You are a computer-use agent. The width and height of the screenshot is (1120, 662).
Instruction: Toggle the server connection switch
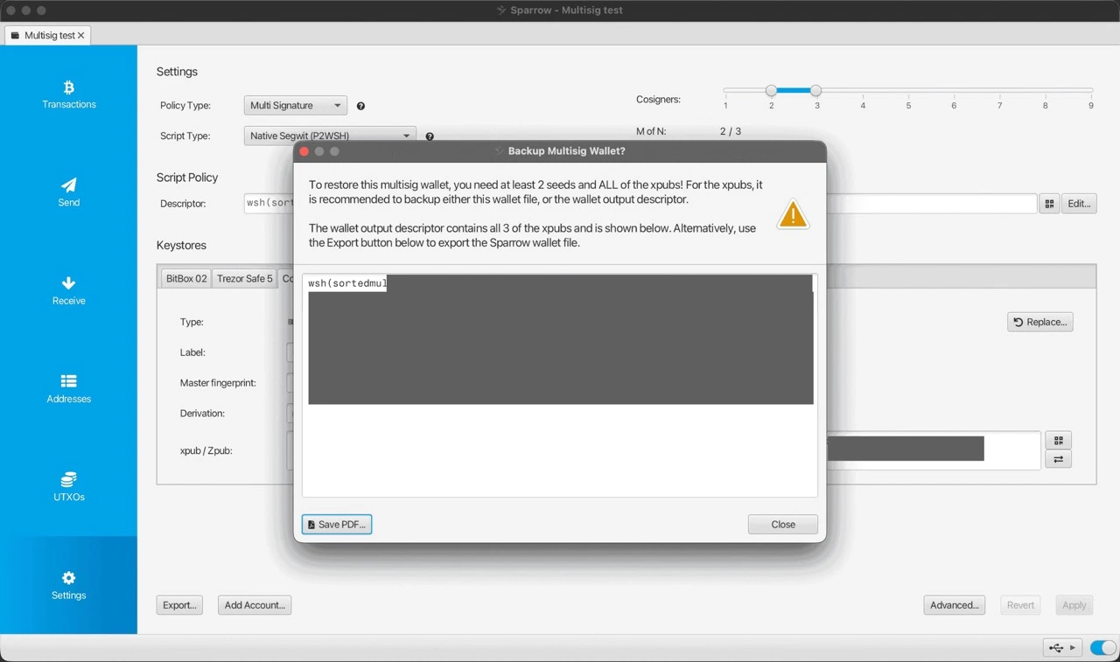pos(1102,648)
